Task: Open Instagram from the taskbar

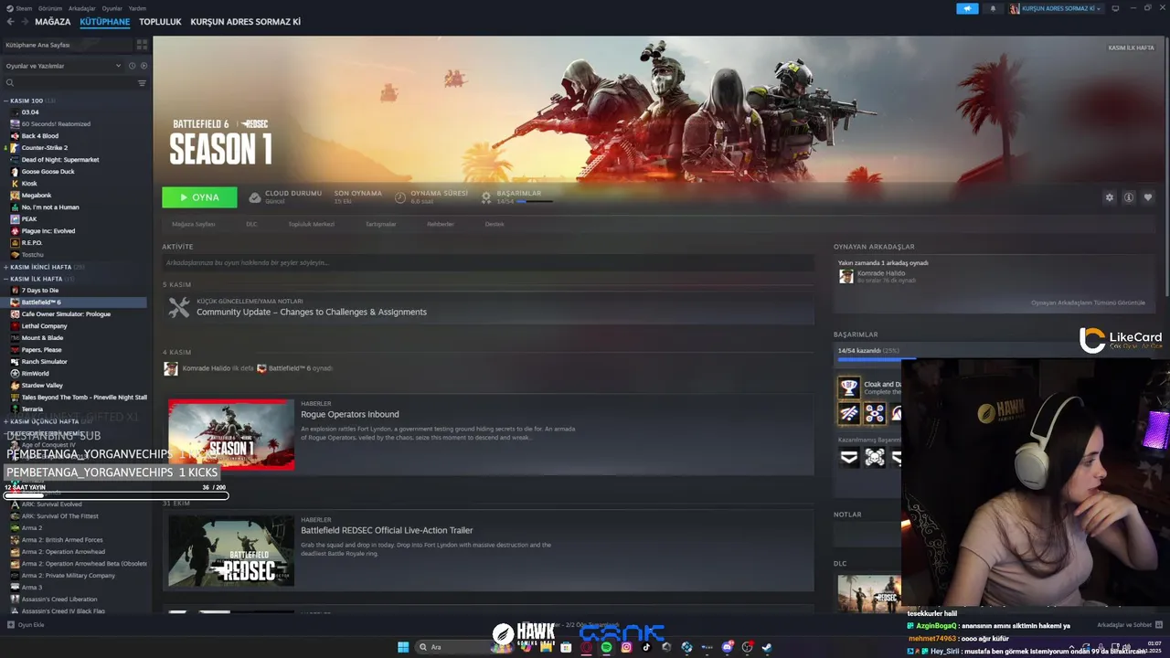Action: click(626, 647)
